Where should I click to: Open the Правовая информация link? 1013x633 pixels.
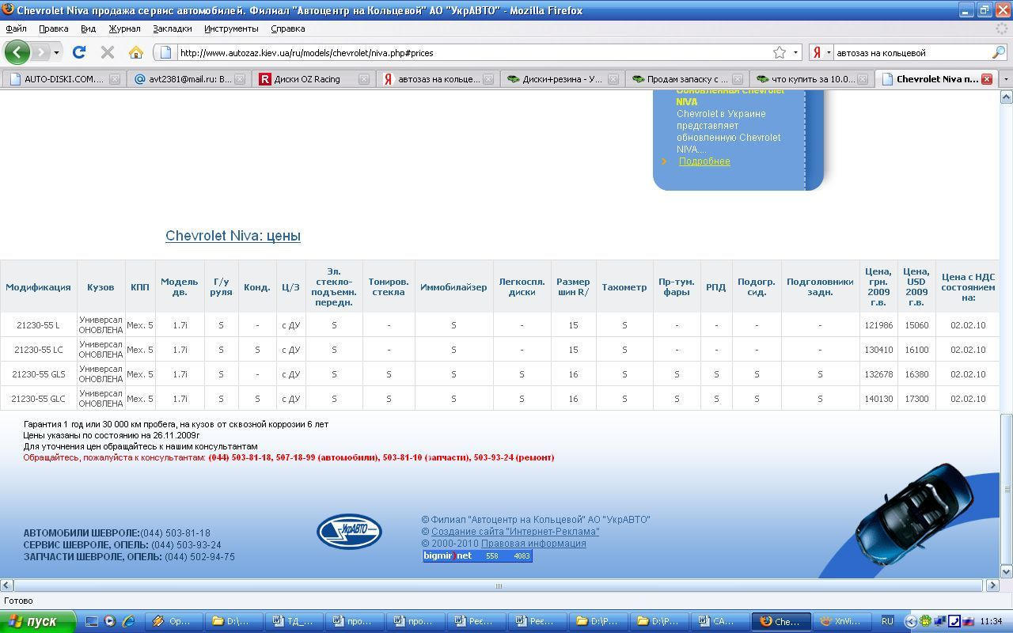pos(533,544)
